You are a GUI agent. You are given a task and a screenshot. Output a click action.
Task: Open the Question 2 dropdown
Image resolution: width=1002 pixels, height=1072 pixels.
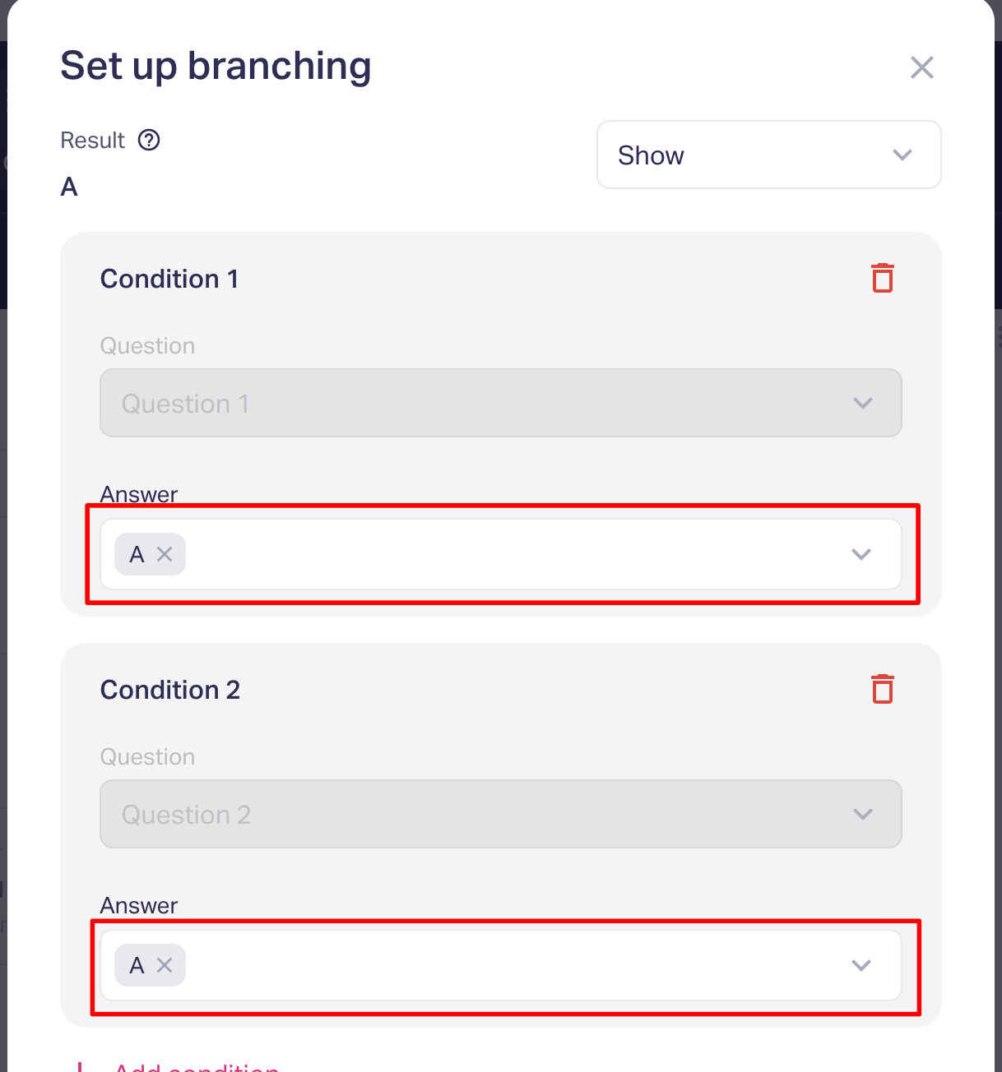[500, 814]
